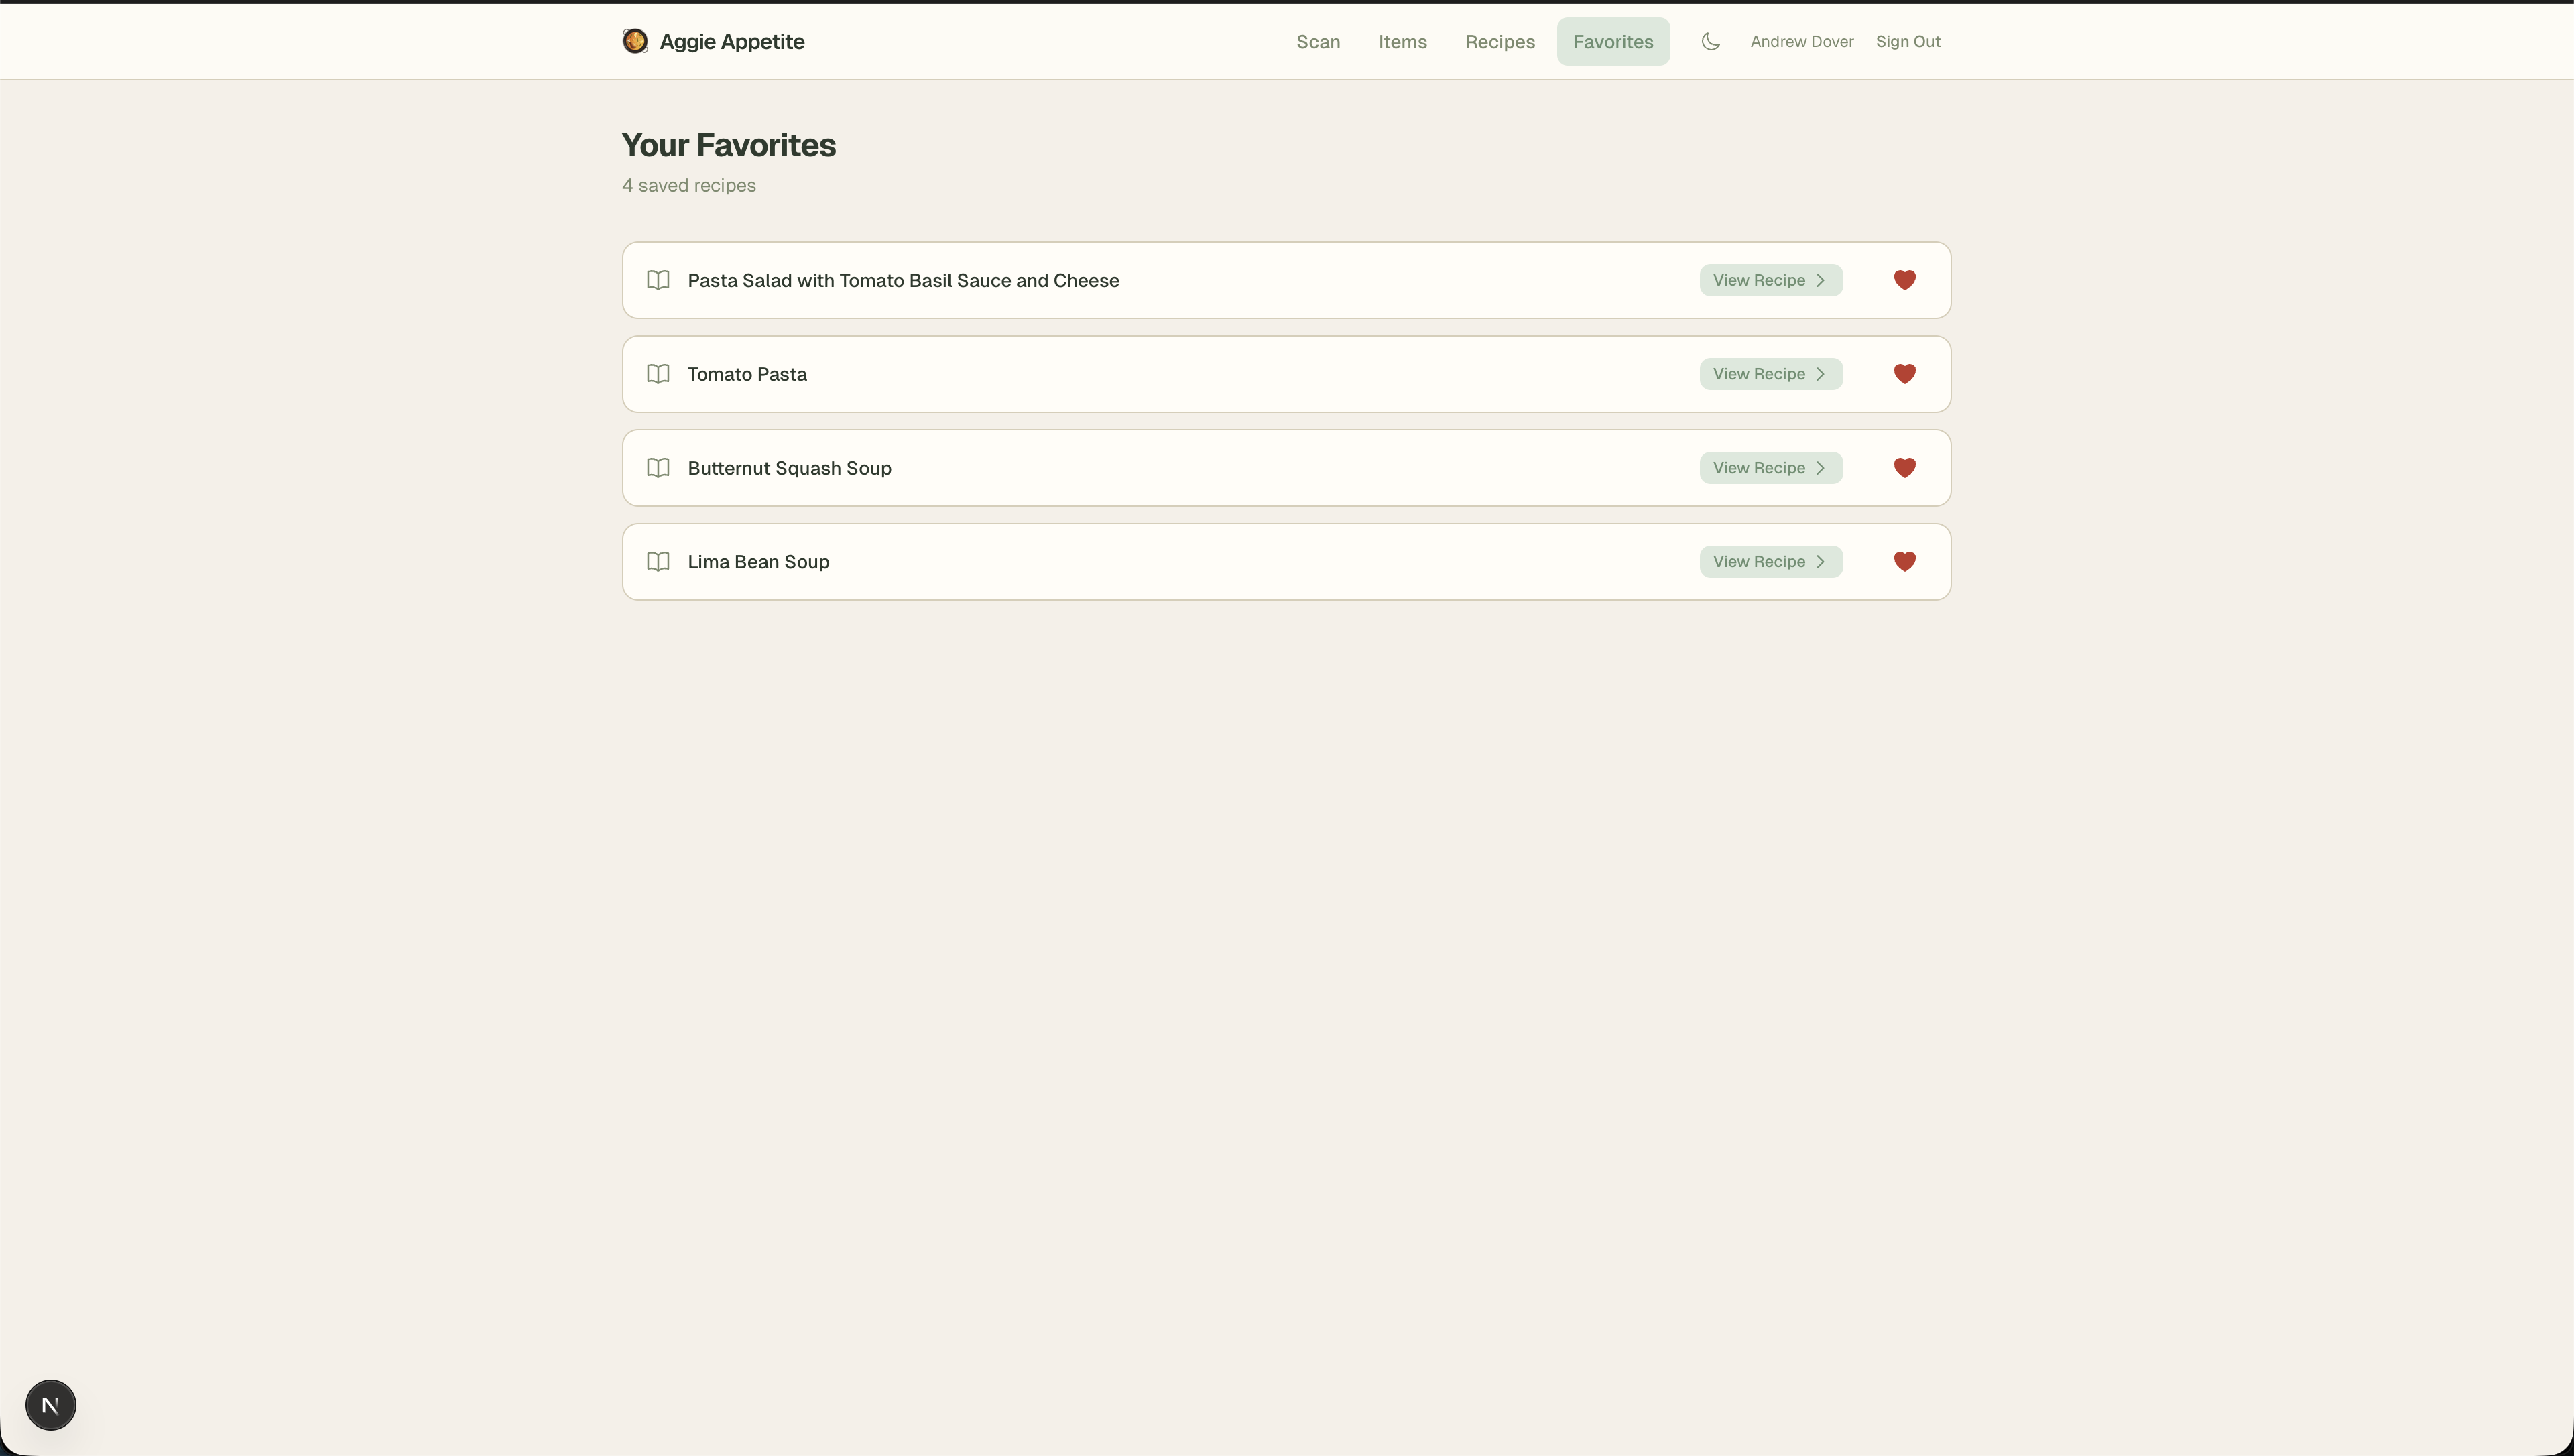Open View Recipe for Tomato Pasta

click(x=1770, y=374)
